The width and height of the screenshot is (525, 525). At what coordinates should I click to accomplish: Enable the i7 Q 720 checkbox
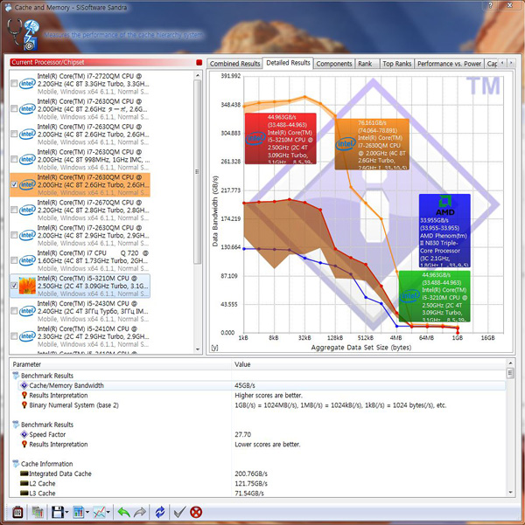tap(14, 260)
